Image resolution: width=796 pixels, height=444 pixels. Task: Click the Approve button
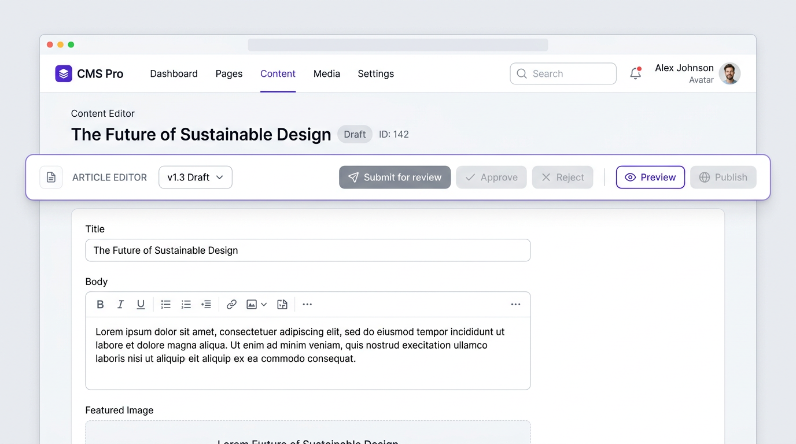click(491, 177)
